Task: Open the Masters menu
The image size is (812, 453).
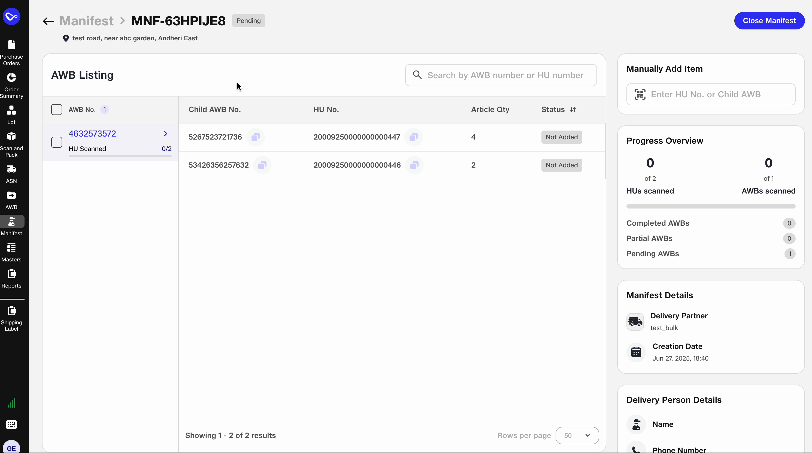Action: 12,252
